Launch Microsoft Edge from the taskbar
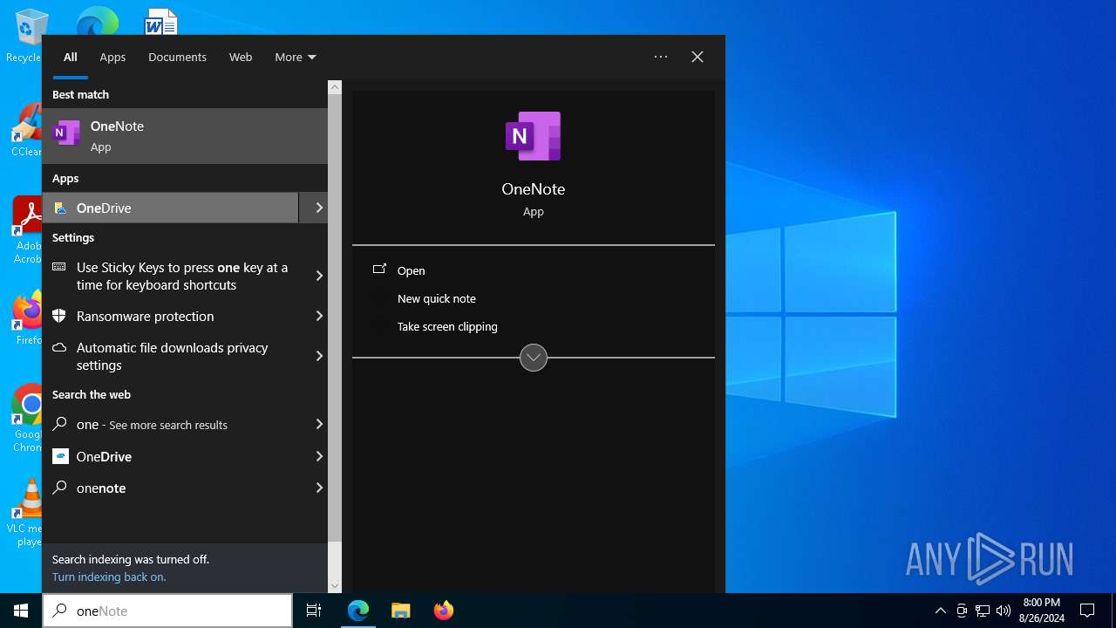1116x628 pixels. pos(358,611)
